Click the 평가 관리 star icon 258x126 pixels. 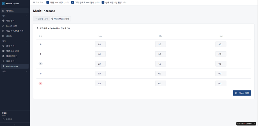coord(3,46)
